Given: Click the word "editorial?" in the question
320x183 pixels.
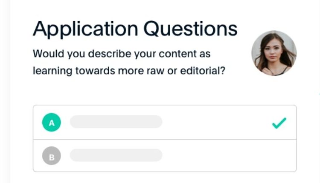Looking at the screenshot, I should click(x=206, y=71).
